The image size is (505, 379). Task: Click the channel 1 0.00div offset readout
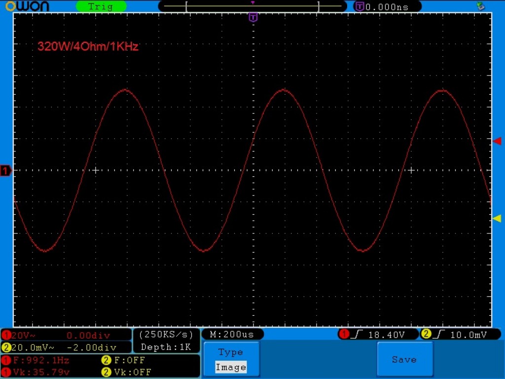tap(88, 336)
